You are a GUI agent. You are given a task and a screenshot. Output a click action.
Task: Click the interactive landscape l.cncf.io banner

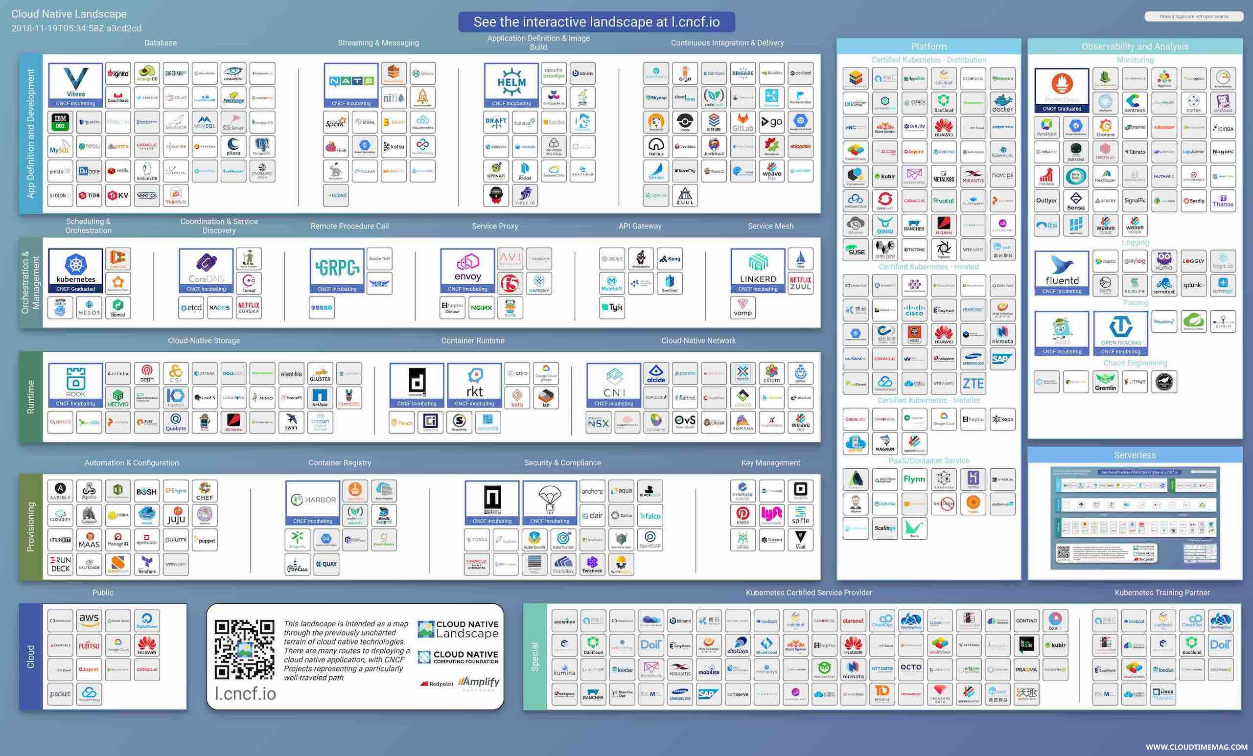click(597, 22)
